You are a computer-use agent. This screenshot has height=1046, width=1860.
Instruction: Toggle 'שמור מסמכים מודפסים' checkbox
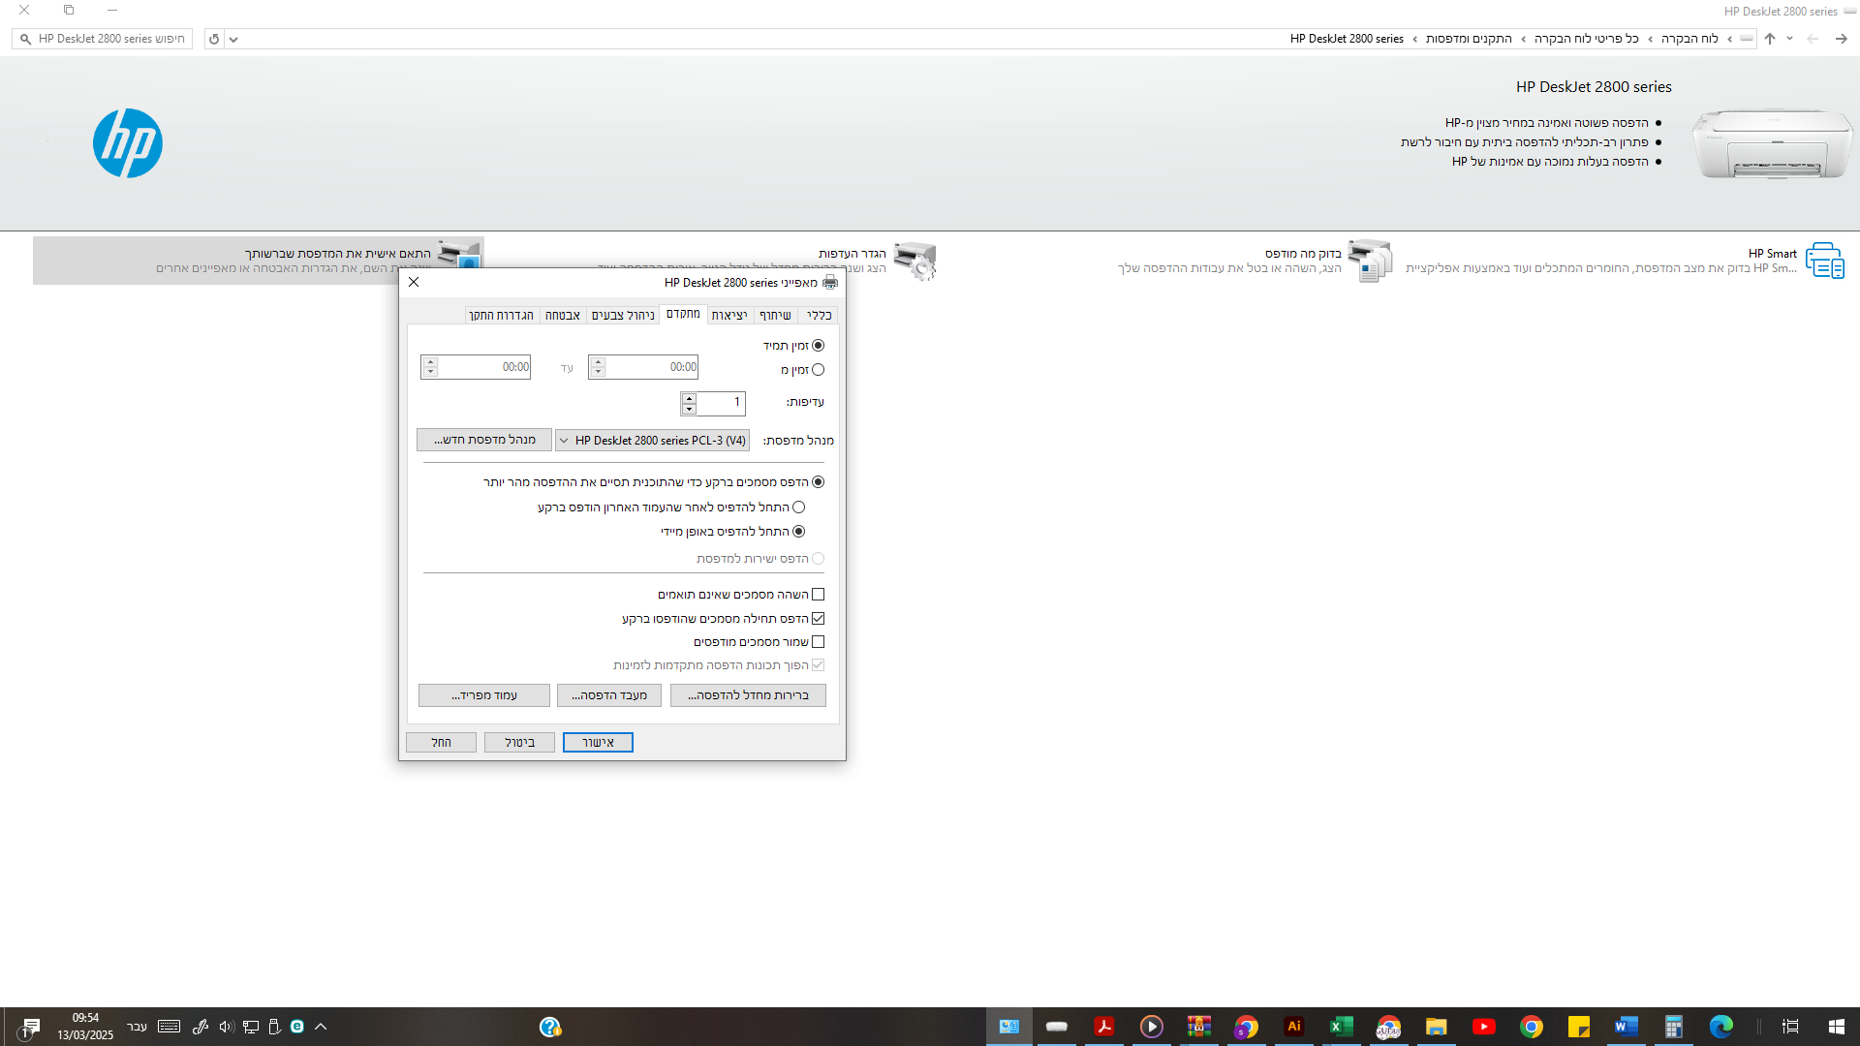(x=819, y=642)
